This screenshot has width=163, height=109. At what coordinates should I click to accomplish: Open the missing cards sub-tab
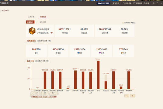point(43,22)
